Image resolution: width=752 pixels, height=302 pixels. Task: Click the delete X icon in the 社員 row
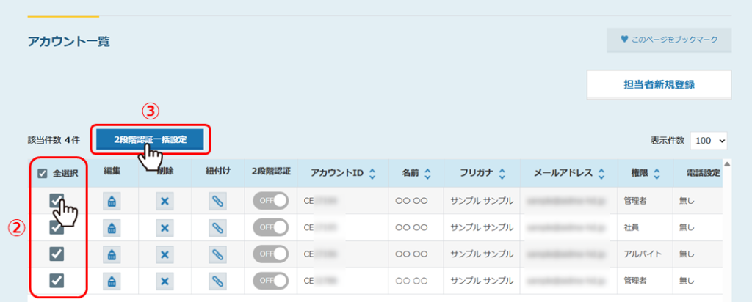pos(166,228)
